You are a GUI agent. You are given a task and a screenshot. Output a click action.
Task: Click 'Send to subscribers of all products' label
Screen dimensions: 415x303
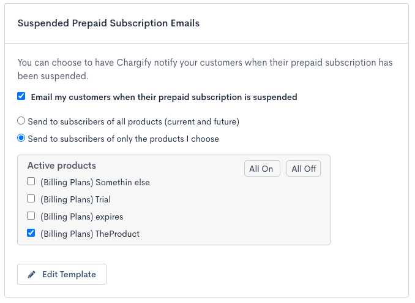[133, 121]
